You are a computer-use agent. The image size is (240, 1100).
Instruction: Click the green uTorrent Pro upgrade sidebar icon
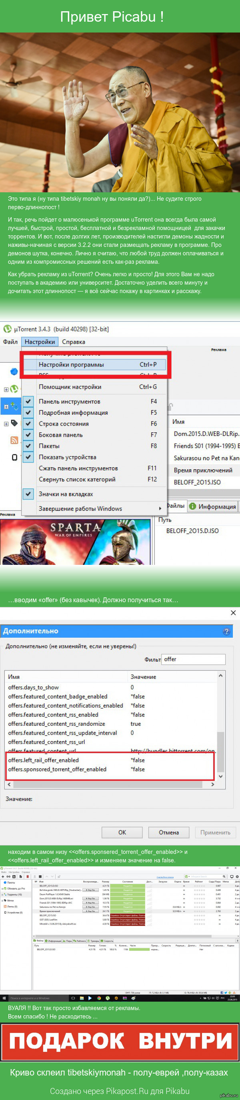click(14, 389)
